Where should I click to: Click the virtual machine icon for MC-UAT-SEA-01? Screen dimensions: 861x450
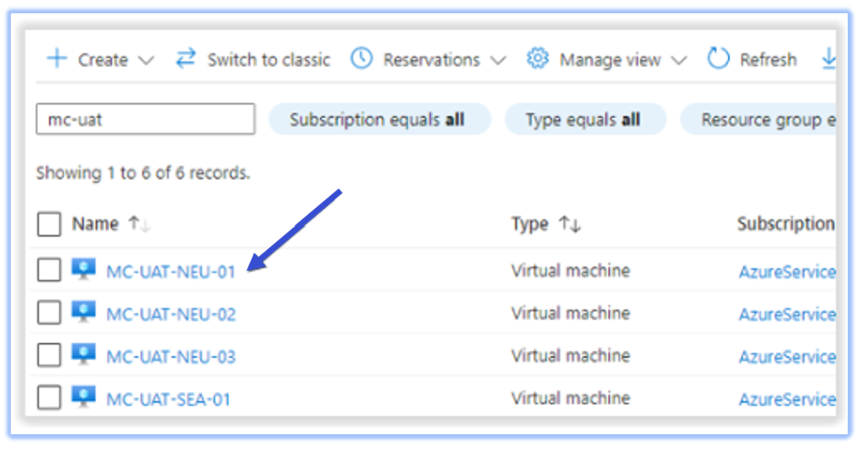coord(84,398)
